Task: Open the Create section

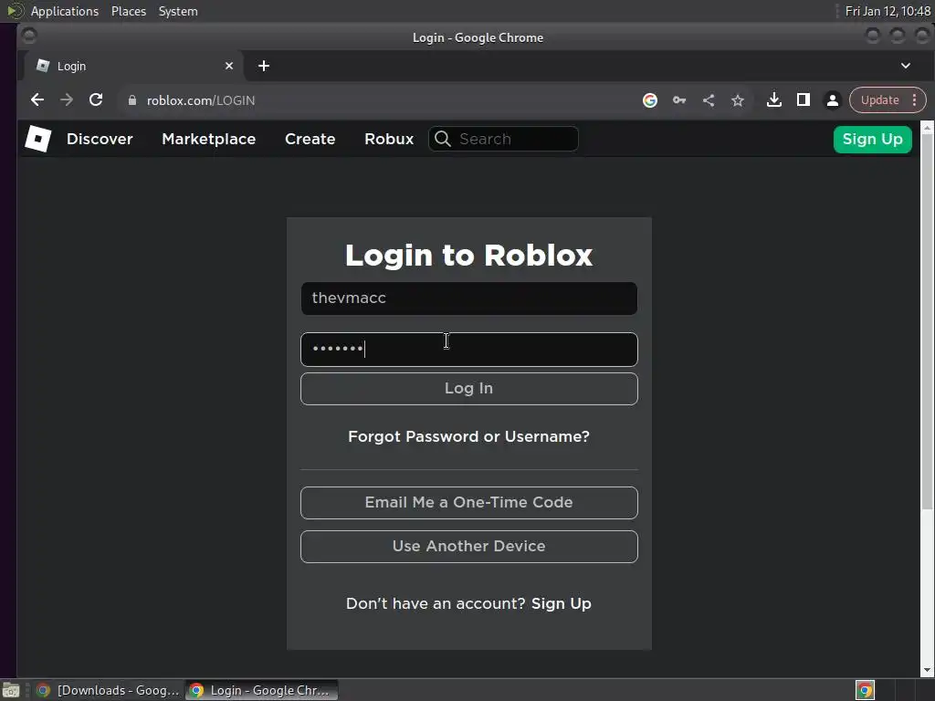Action: coord(310,139)
